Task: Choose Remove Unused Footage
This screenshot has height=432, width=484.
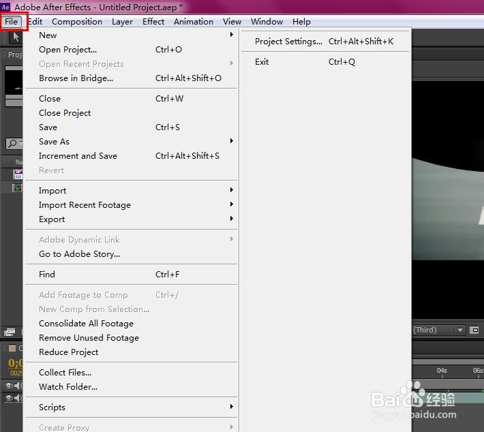Action: (131, 338)
